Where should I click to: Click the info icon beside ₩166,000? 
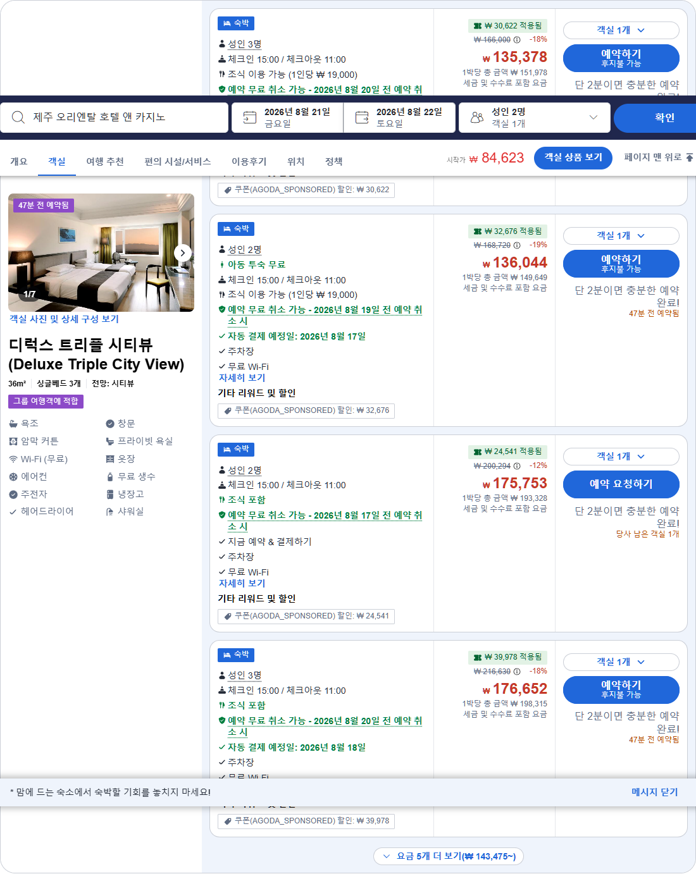point(517,40)
